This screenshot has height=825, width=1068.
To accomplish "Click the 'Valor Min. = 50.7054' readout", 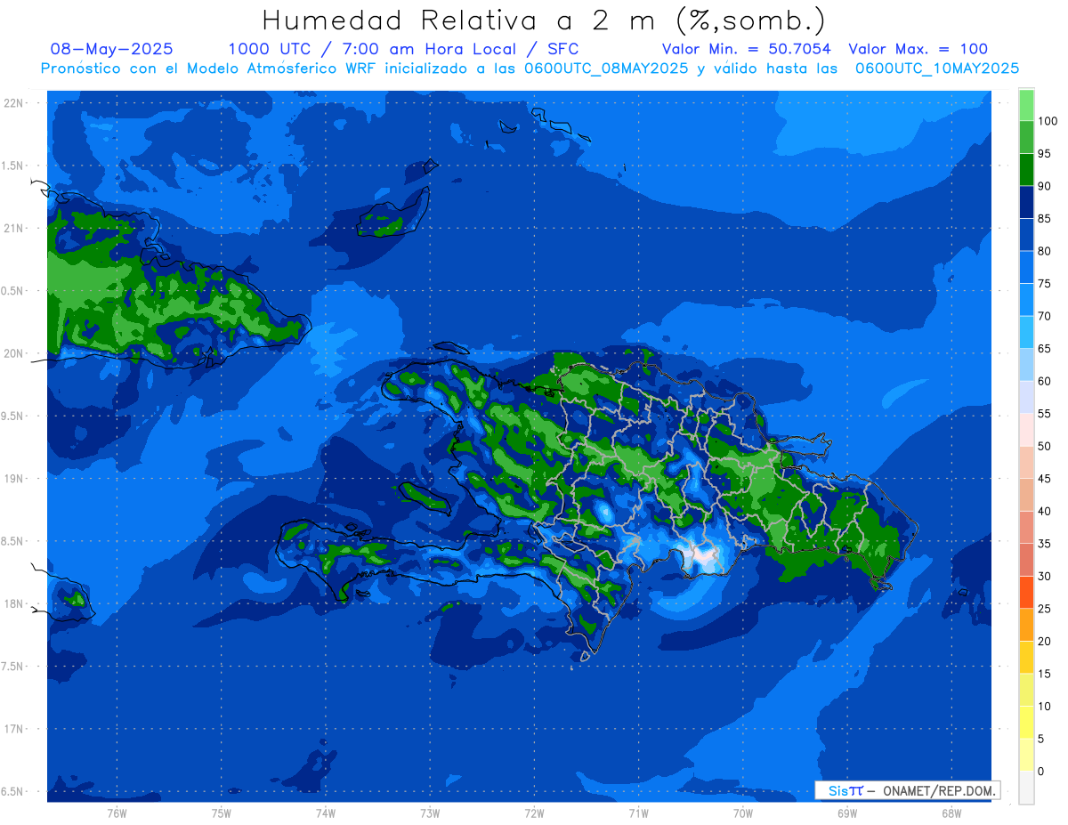I will click(x=747, y=49).
